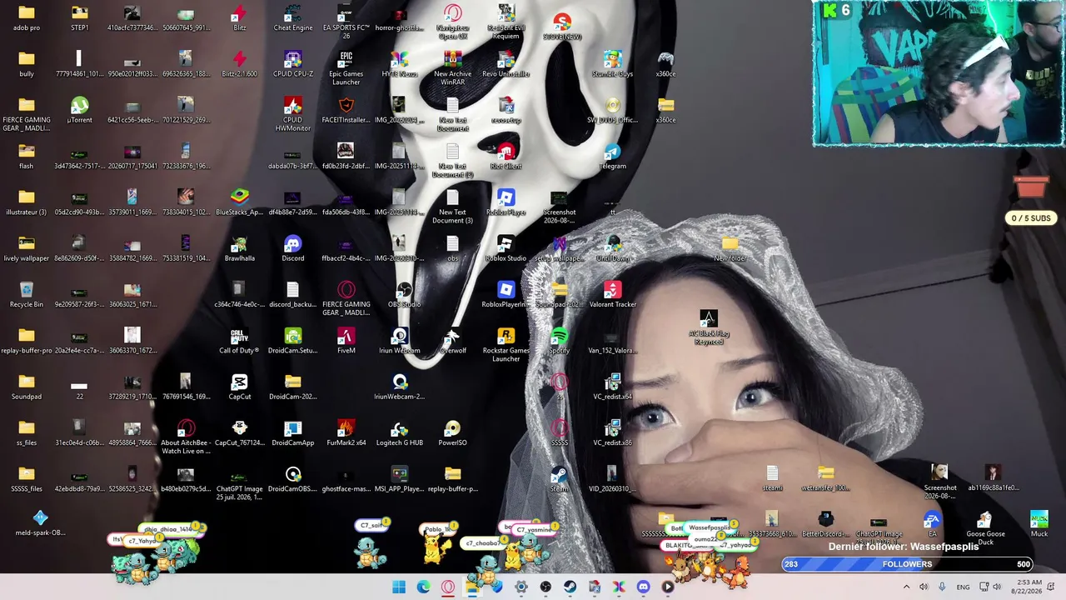Open the Windows Start menu
The width and height of the screenshot is (1066, 600).
[x=399, y=587]
